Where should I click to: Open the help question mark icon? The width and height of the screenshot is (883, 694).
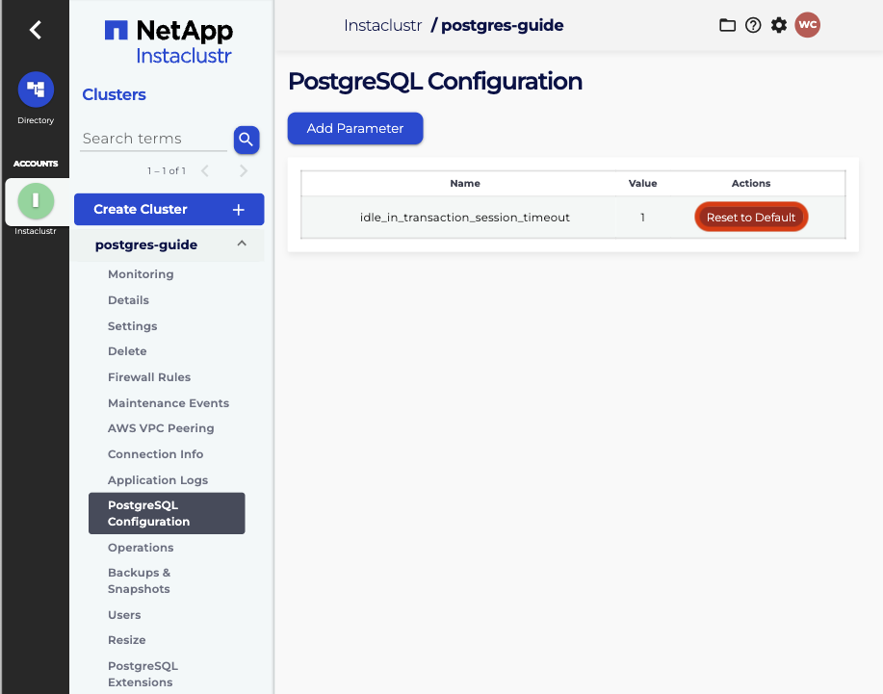click(x=753, y=25)
